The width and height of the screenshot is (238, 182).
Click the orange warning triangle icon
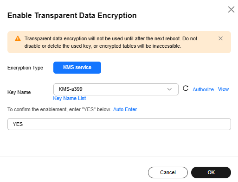point(18,38)
